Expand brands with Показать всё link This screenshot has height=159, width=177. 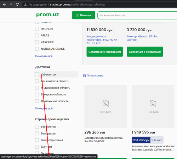click(44, 56)
